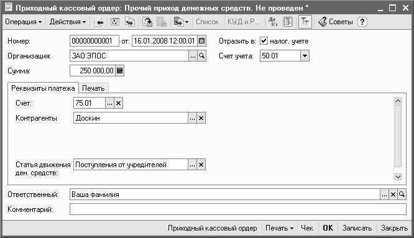
Task: Click the document structure report icon
Action: (288, 22)
